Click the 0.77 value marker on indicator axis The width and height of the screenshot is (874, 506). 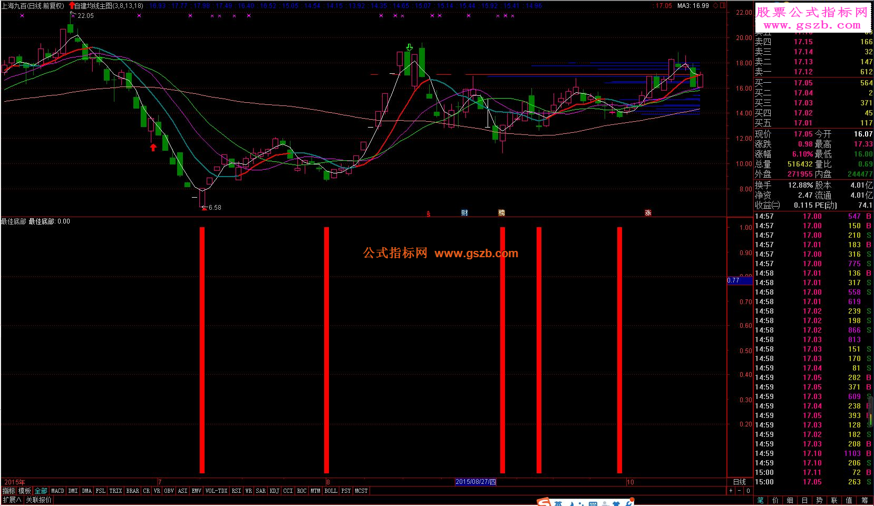click(x=740, y=280)
